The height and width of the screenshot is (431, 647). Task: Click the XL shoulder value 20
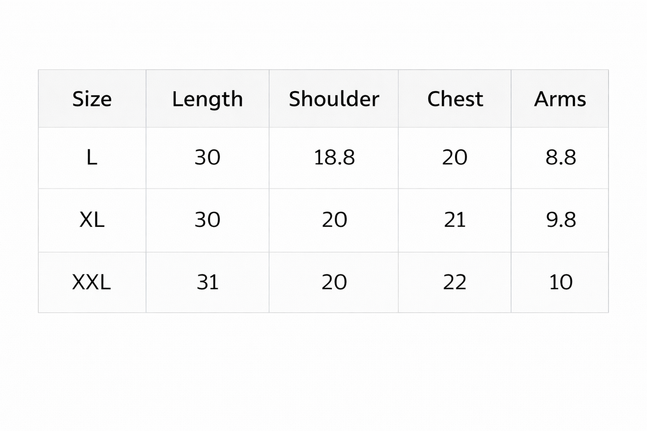tap(334, 220)
